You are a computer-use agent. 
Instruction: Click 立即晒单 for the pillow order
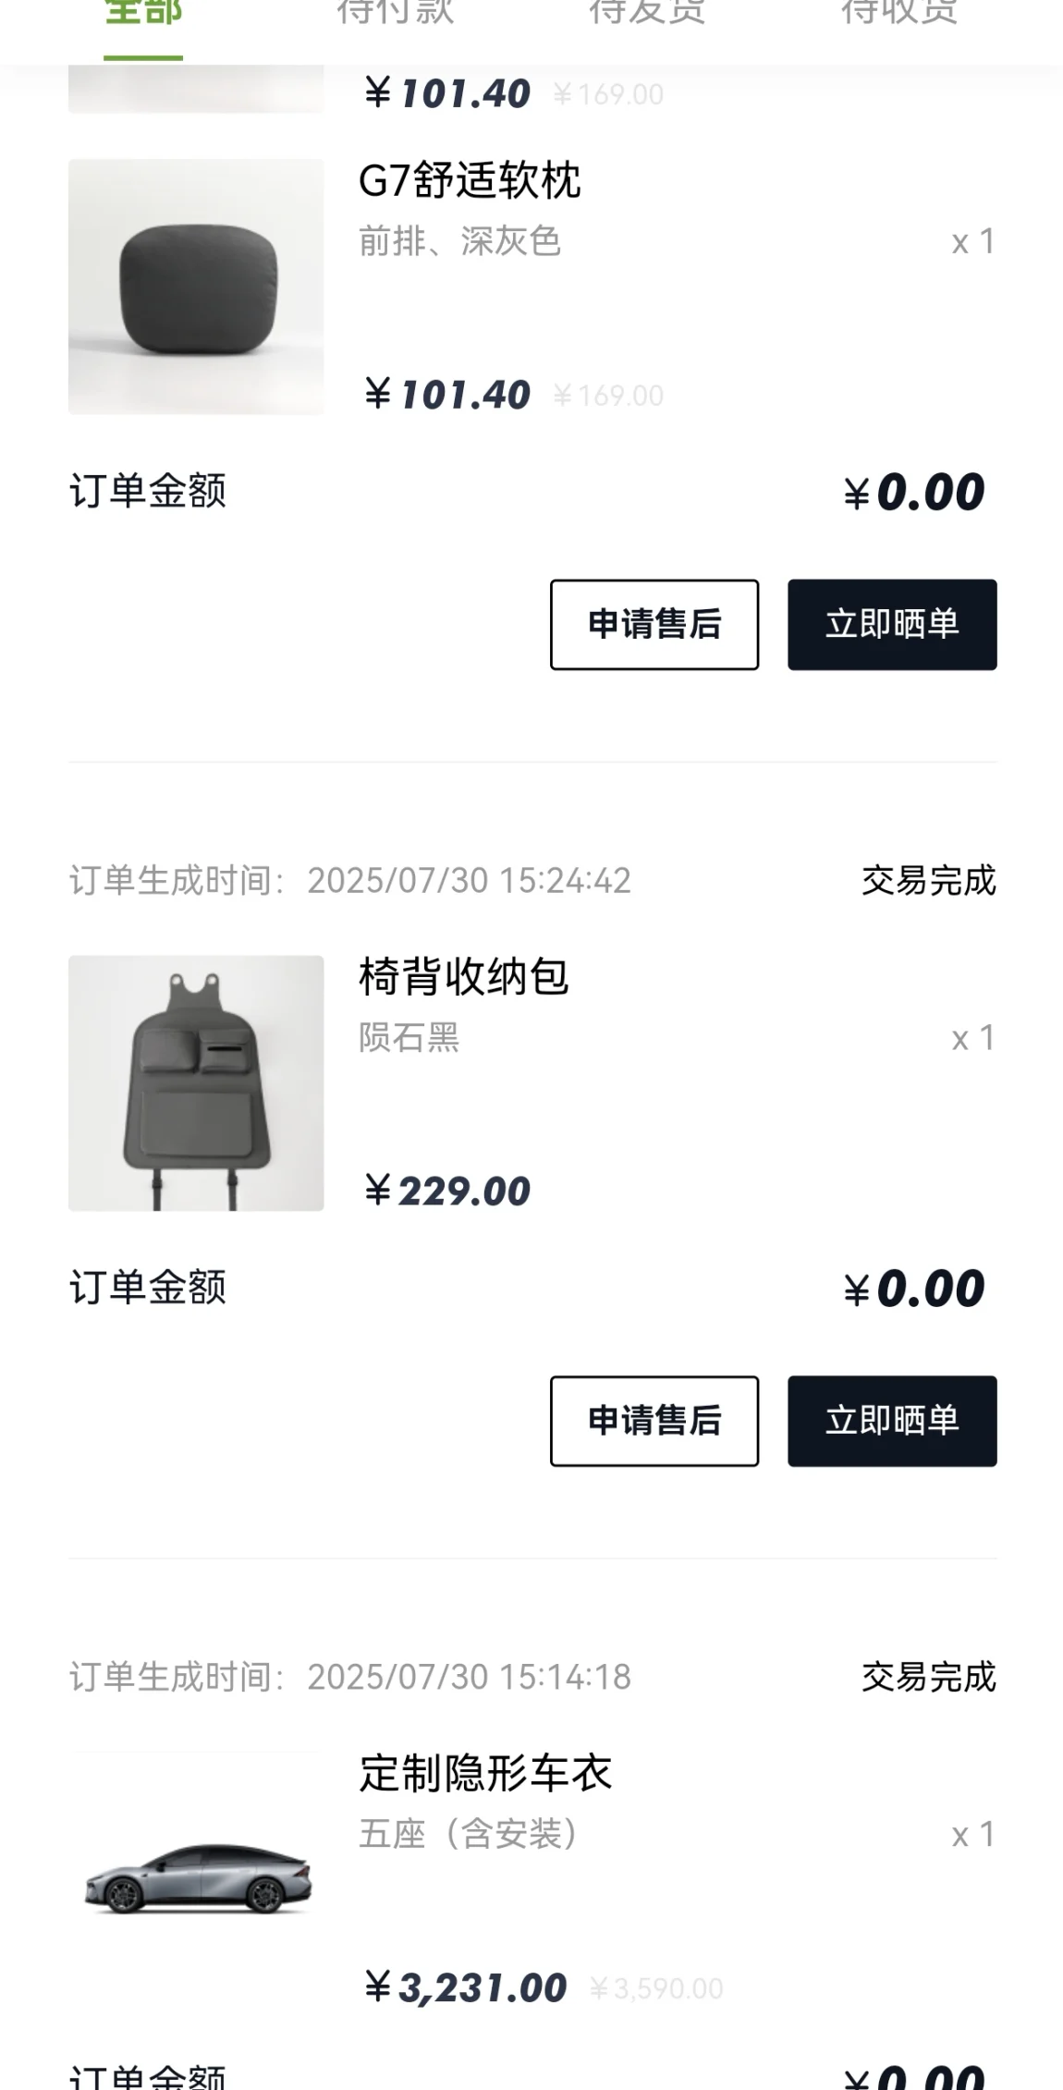point(892,625)
